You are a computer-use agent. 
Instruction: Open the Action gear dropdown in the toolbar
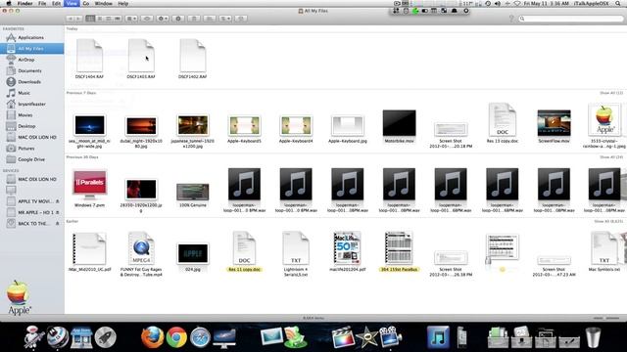[163, 19]
